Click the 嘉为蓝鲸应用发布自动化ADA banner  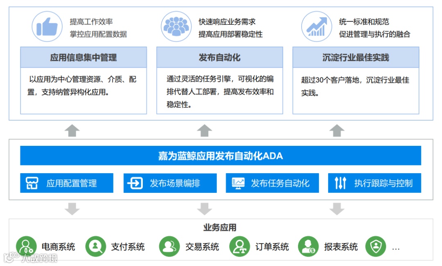pos(221,155)
